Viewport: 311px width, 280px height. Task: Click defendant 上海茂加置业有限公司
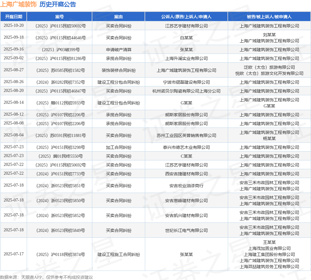coord(269,248)
